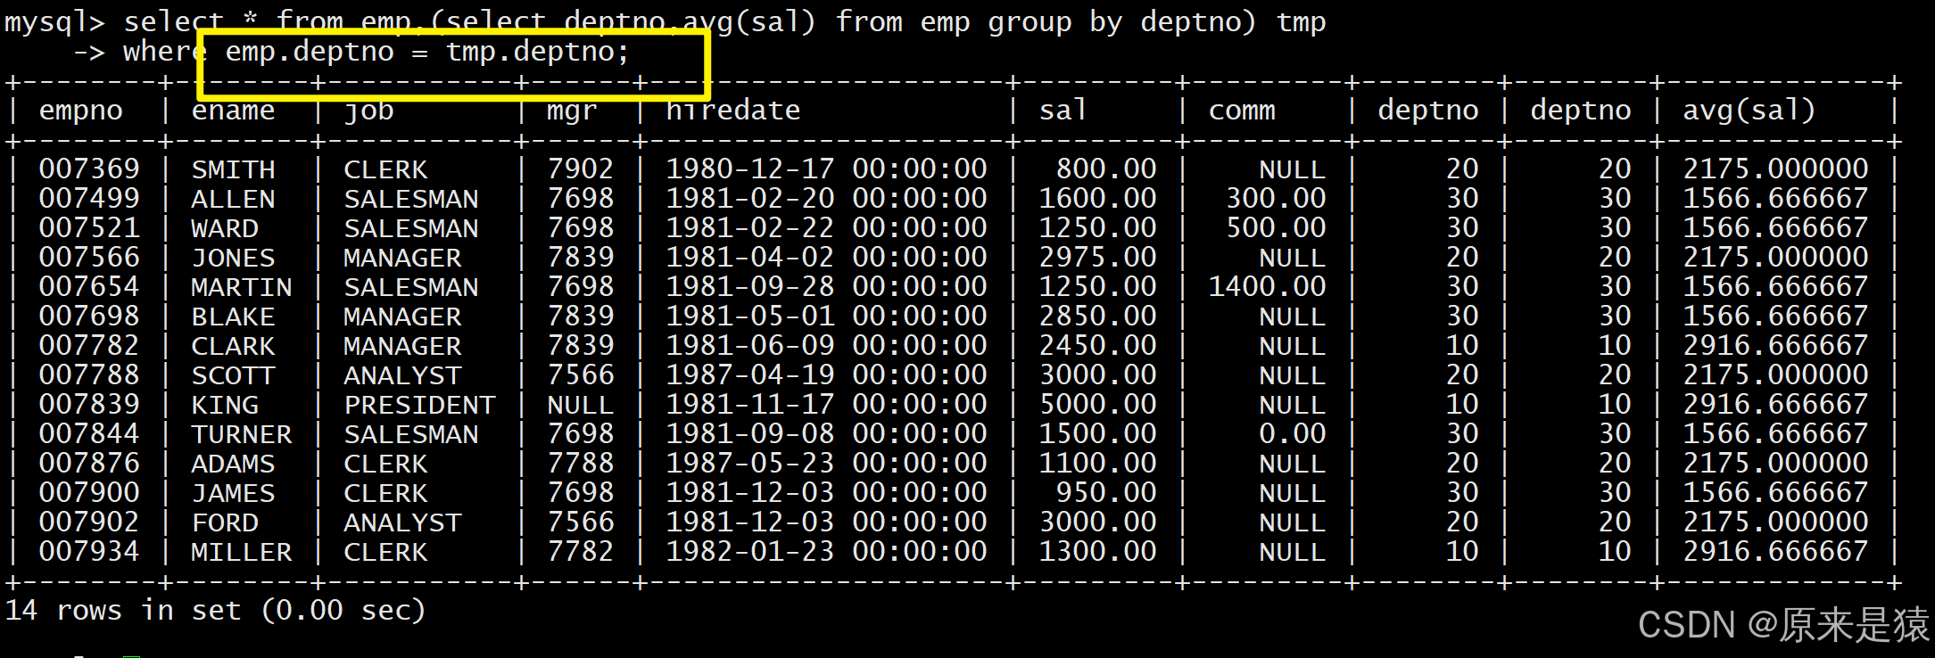The width and height of the screenshot is (1935, 658).
Task: Select employee name JAMES
Action: point(233,493)
